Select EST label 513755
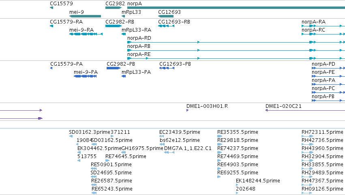 (x=87, y=156)
